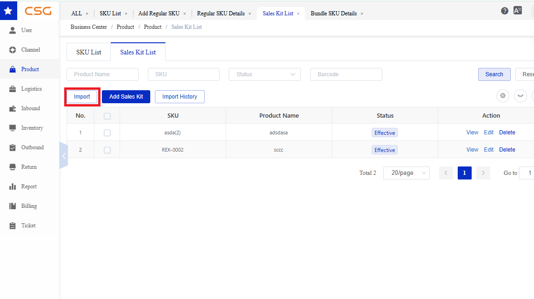
Task: Click the CSG logo
Action: coord(38,11)
